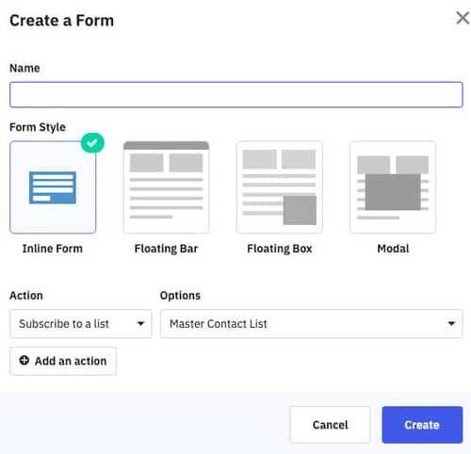Click the Cancel button
Image resolution: width=471 pixels, height=454 pixels.
[x=330, y=425]
